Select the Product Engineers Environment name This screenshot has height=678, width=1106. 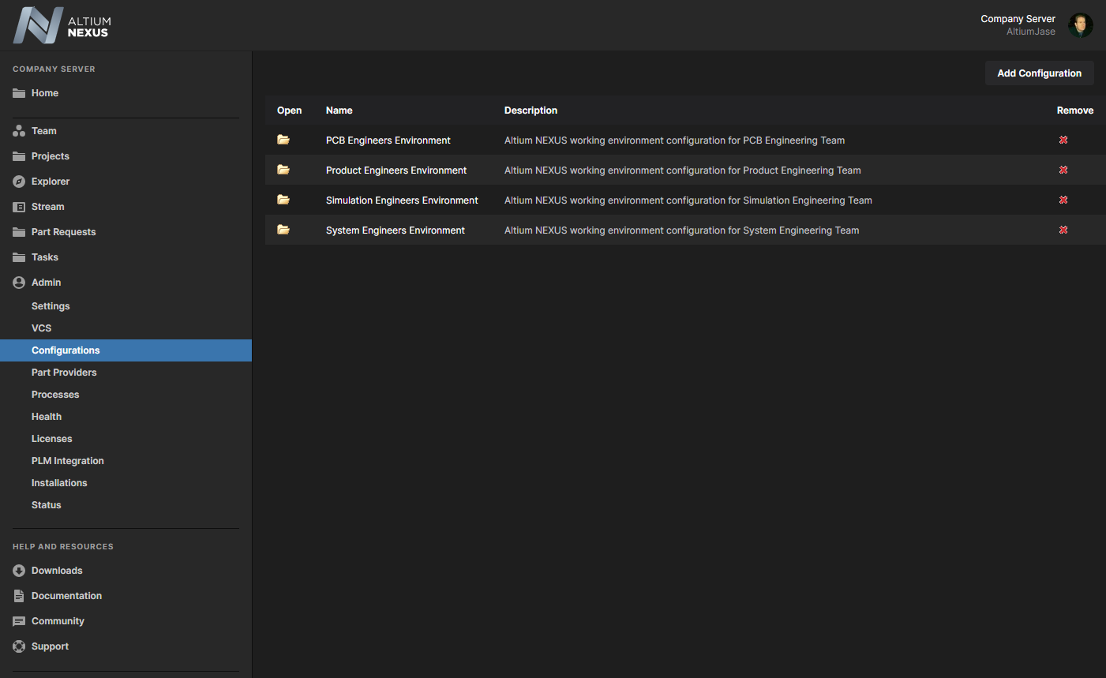pos(396,170)
